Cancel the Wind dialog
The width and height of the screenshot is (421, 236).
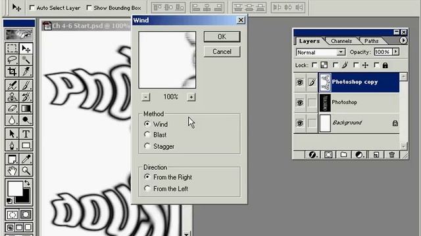222,51
